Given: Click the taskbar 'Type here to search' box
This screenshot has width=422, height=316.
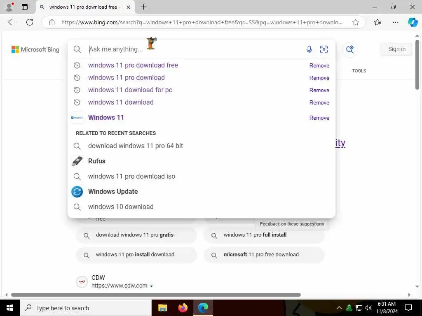Looking at the screenshot, I should click(x=86, y=308).
